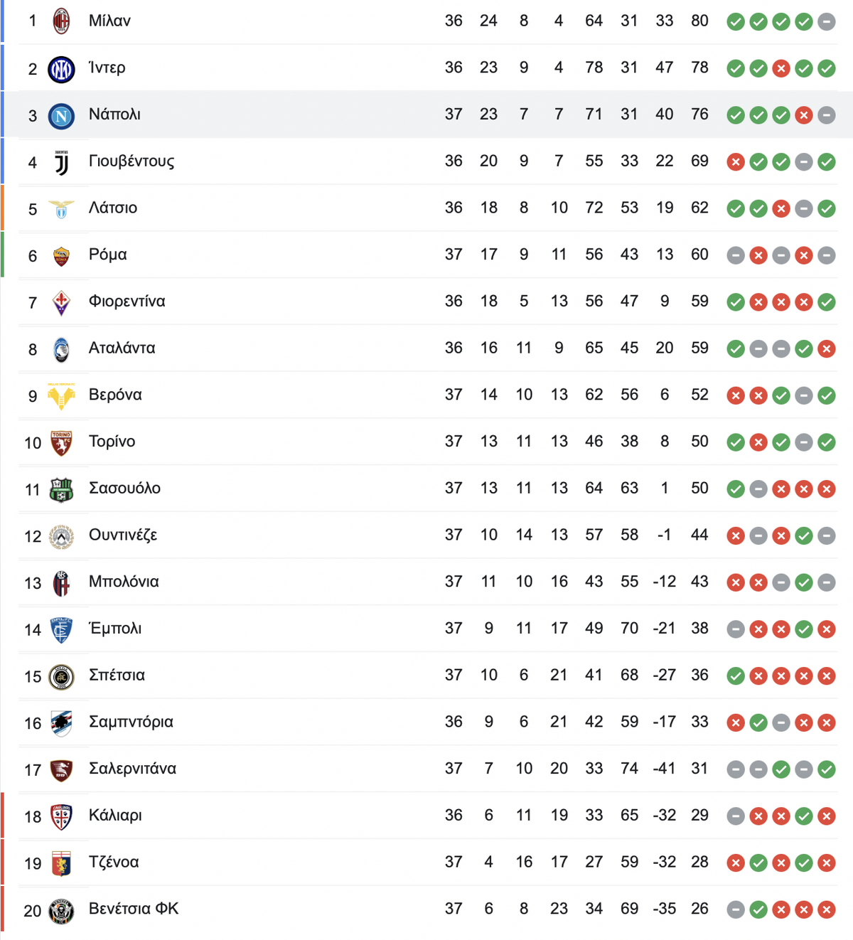The height and width of the screenshot is (940, 853).
Task: Click the Sampdoria club crest
Action: click(61, 724)
